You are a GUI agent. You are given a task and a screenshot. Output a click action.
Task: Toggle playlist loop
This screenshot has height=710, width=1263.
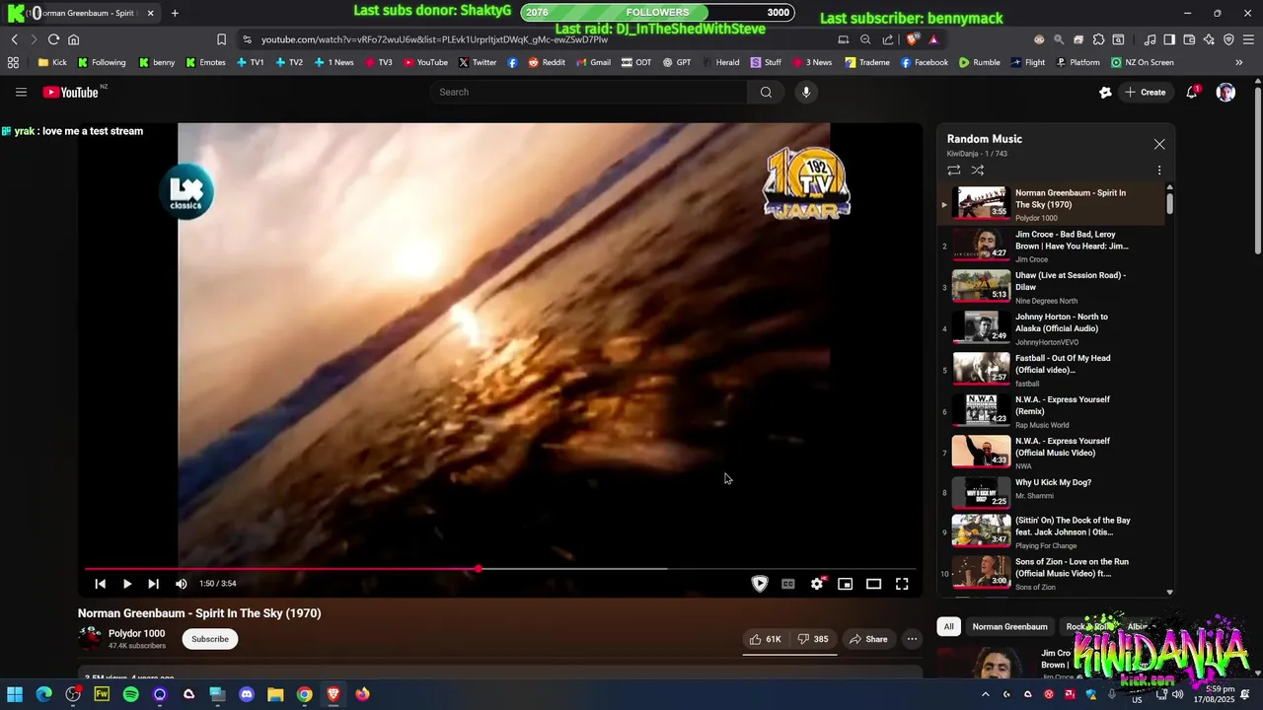click(954, 170)
